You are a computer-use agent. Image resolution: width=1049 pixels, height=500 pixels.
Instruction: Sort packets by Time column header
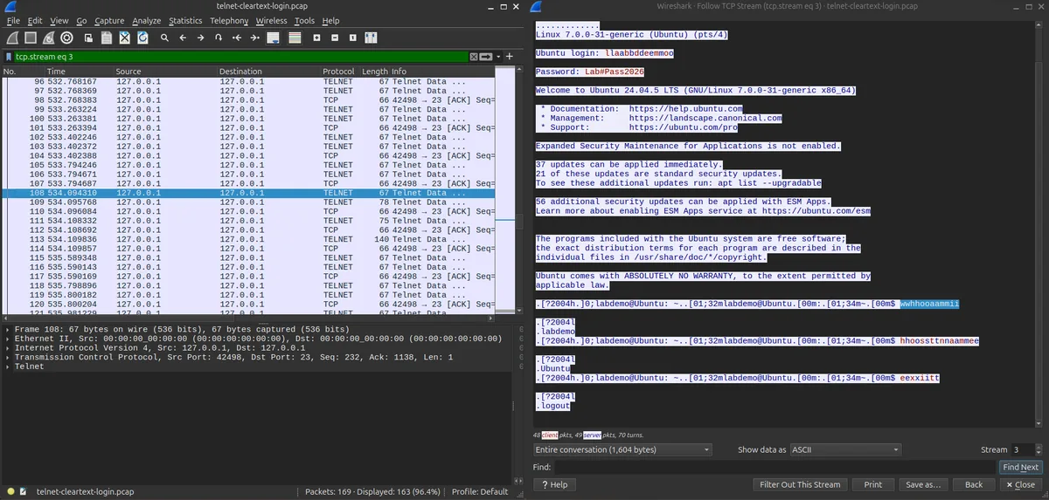[x=79, y=72]
